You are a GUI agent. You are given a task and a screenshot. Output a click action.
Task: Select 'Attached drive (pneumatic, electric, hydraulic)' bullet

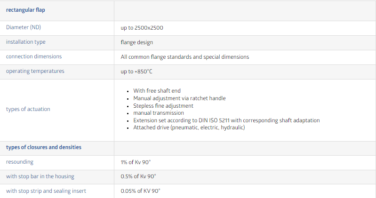pyautogui.click(x=189, y=127)
